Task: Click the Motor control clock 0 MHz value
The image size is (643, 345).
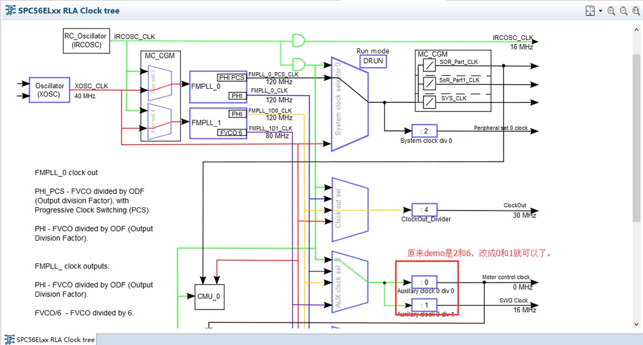Action: click(523, 287)
